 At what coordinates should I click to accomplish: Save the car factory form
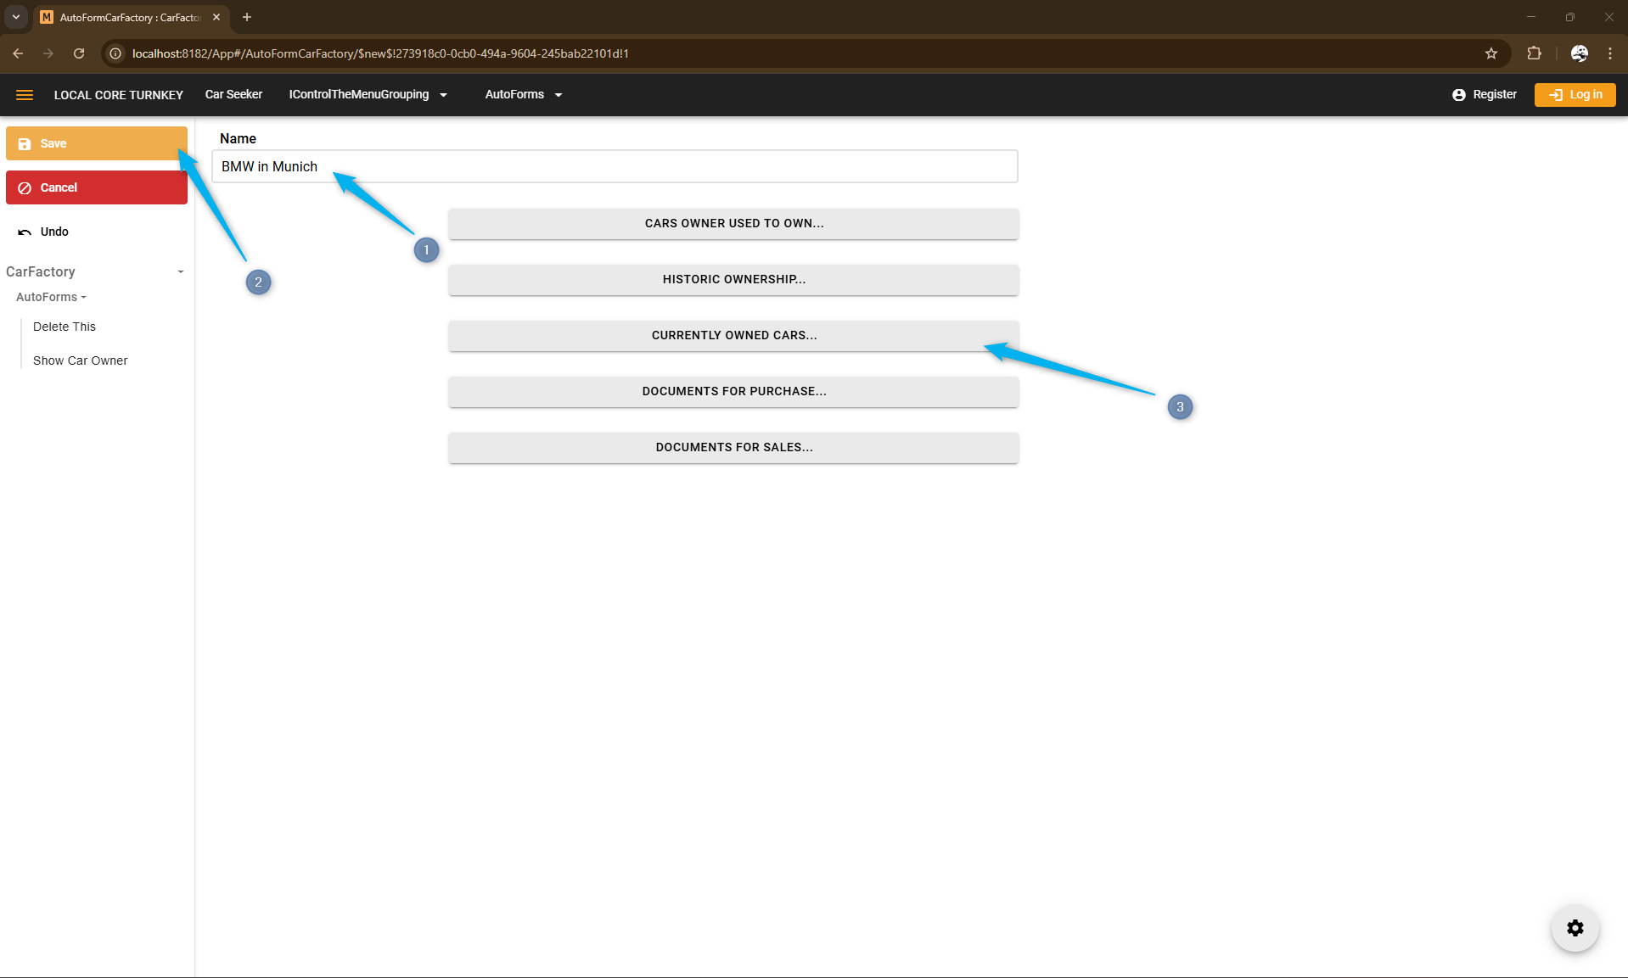tap(96, 143)
